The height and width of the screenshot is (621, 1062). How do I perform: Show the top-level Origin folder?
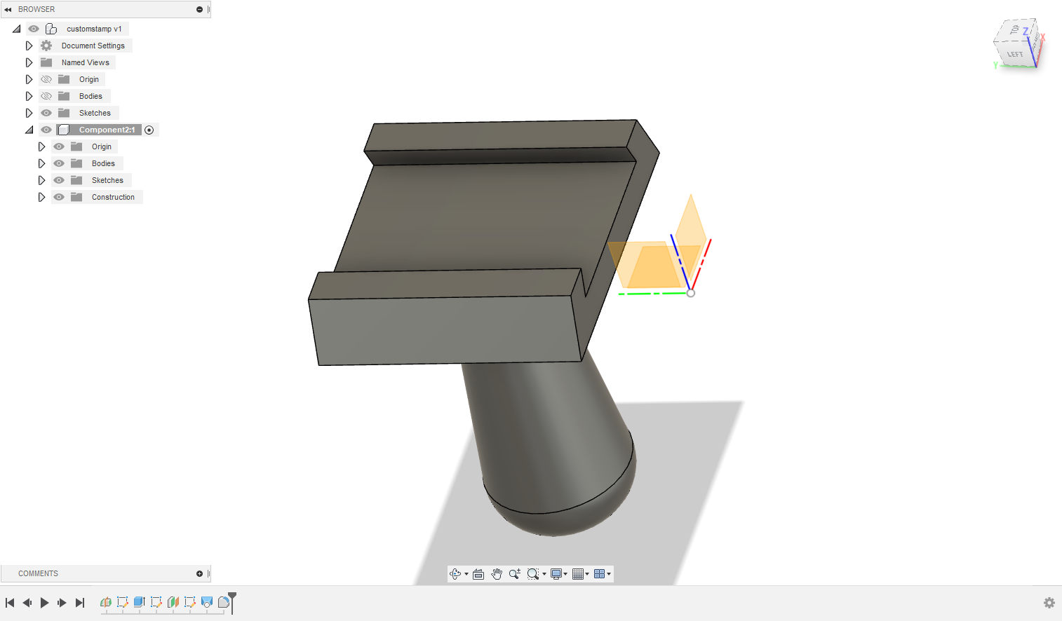pos(46,79)
